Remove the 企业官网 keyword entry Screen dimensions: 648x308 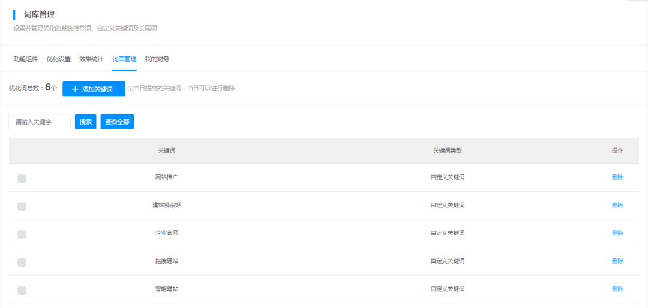pyautogui.click(x=617, y=233)
